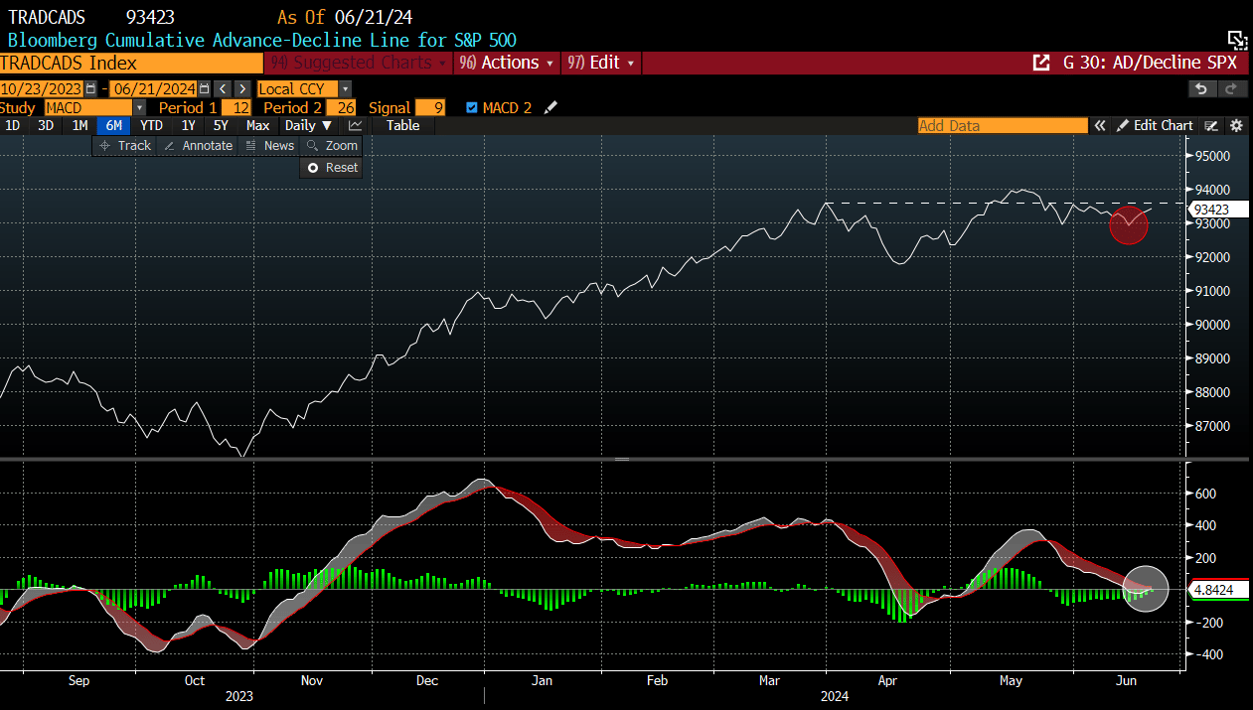Open the Daily periodicity dropdown
Viewport: 1253px width, 710px height.
point(308,126)
